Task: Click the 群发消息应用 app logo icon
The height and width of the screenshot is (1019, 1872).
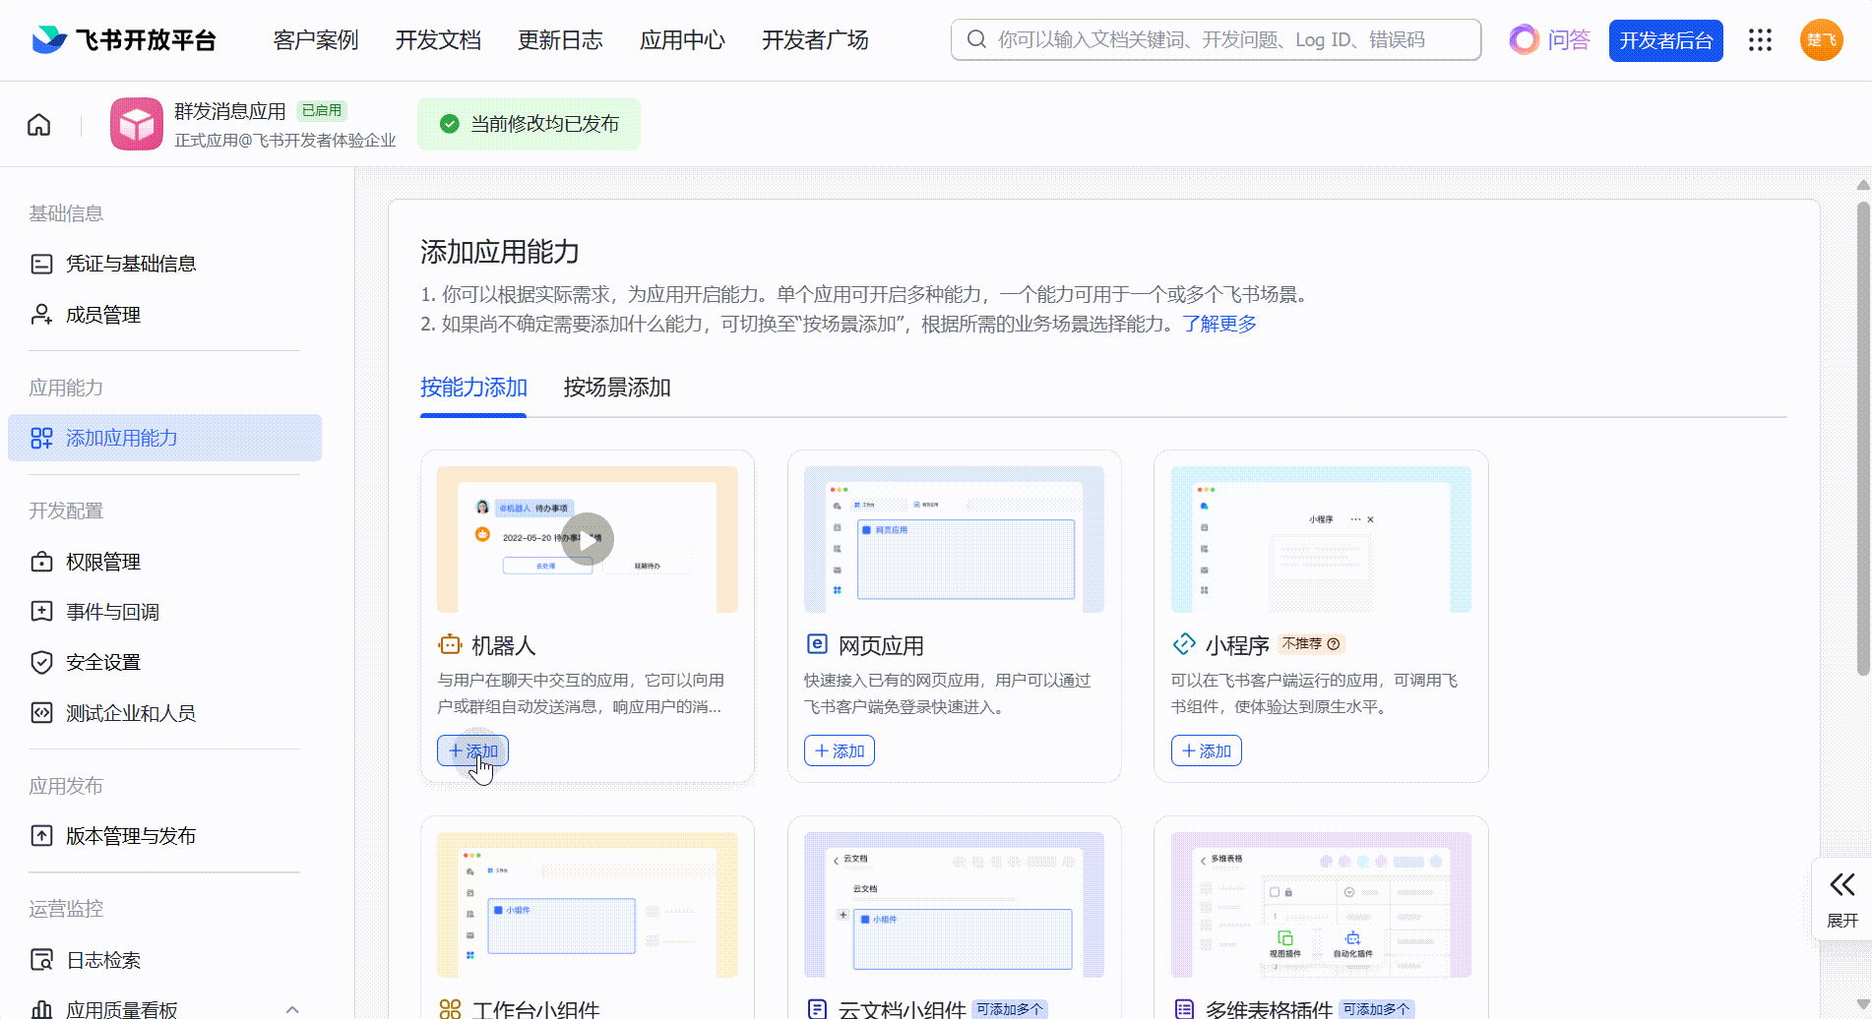Action: pyautogui.click(x=136, y=124)
